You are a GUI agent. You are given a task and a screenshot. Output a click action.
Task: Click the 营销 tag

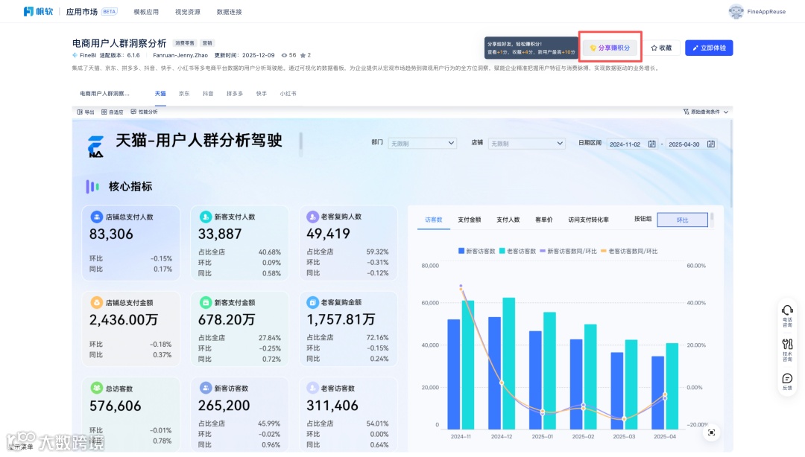207,43
